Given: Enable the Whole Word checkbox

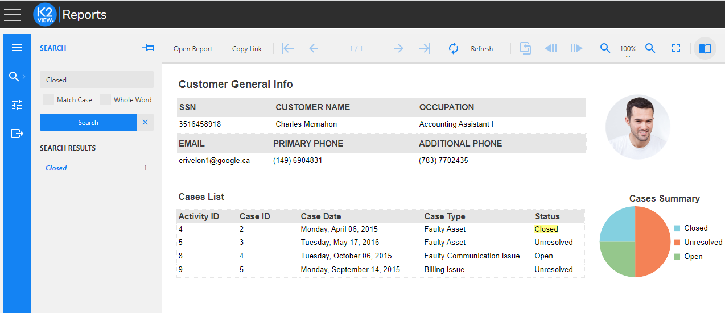Looking at the screenshot, I should coord(105,99).
